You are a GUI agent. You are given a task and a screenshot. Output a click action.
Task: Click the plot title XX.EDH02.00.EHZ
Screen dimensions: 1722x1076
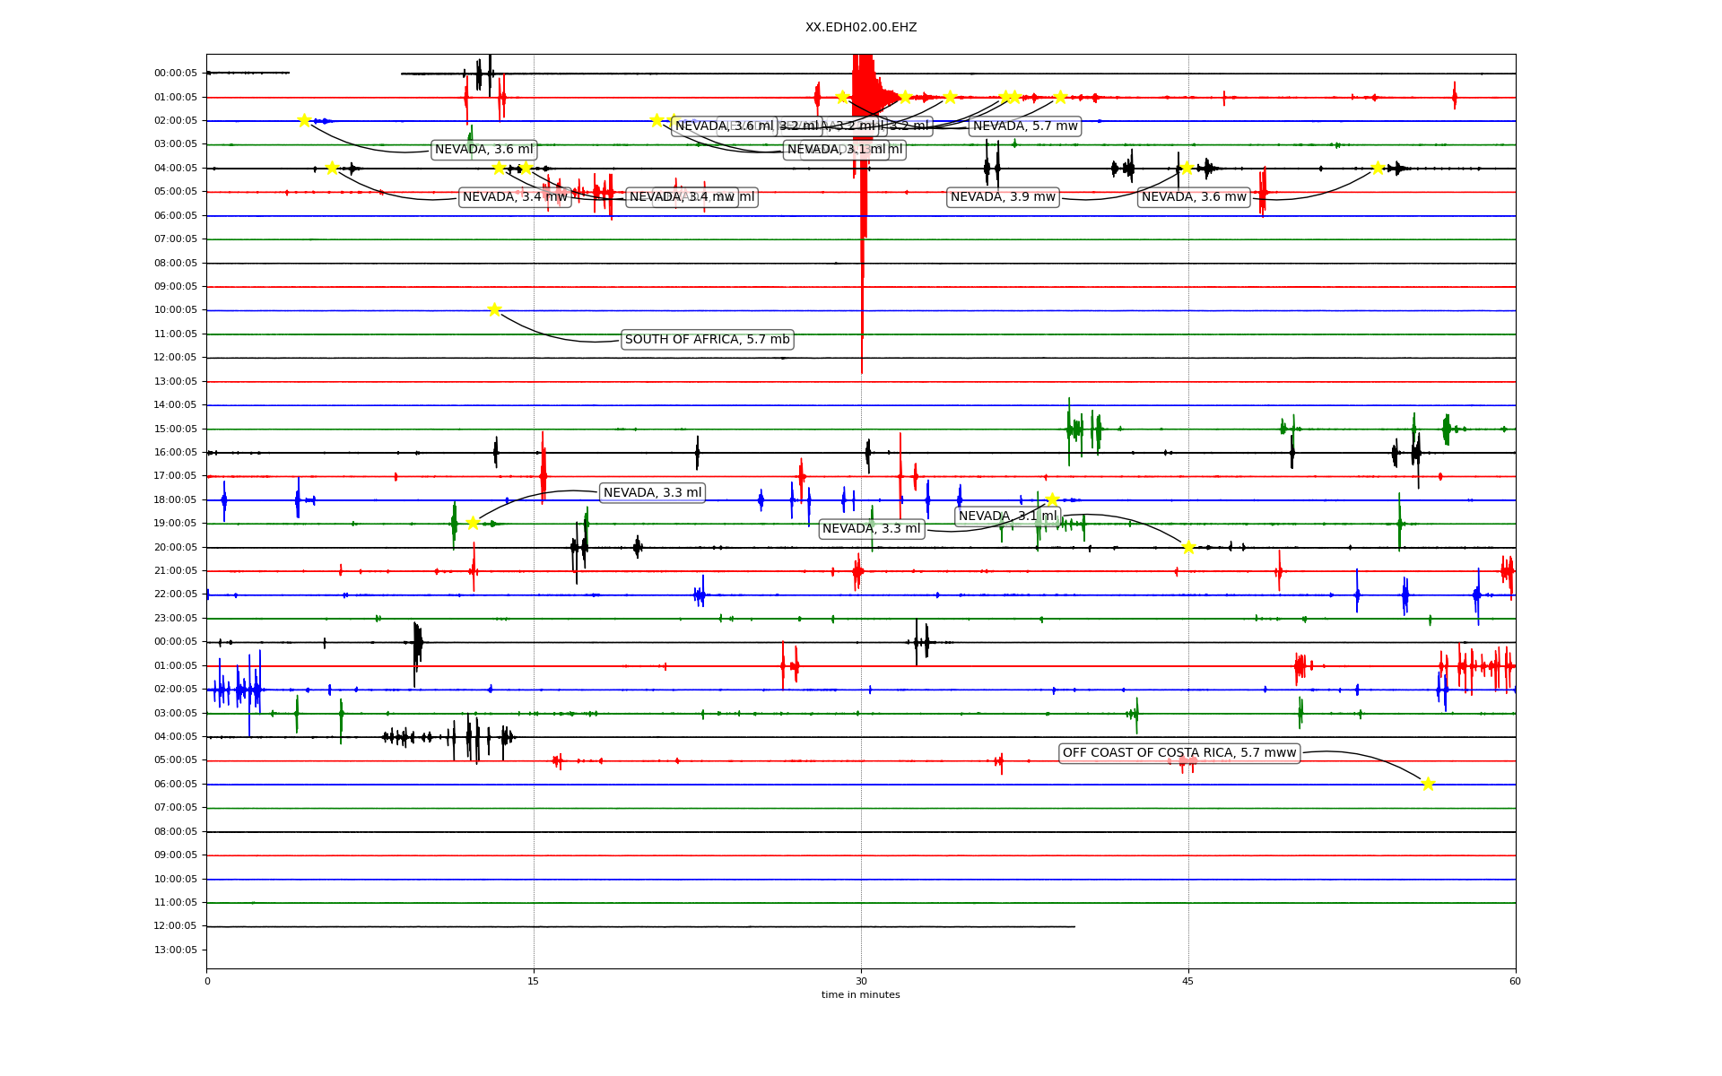click(860, 28)
